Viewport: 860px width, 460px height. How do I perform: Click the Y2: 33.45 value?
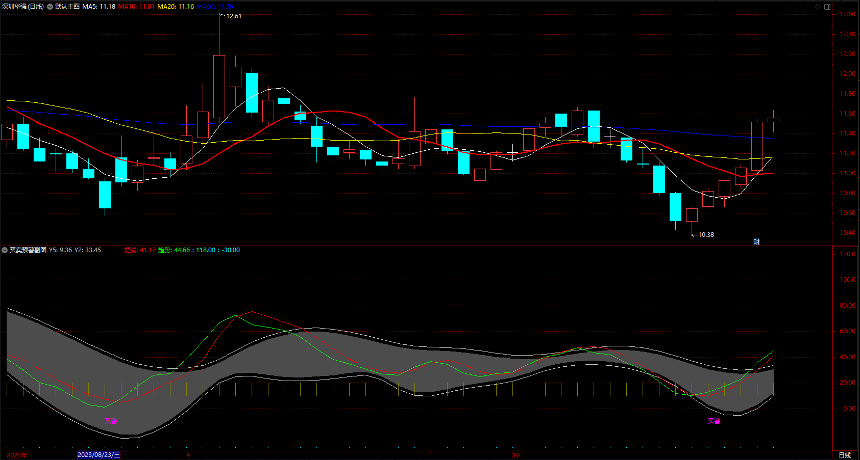(x=88, y=250)
